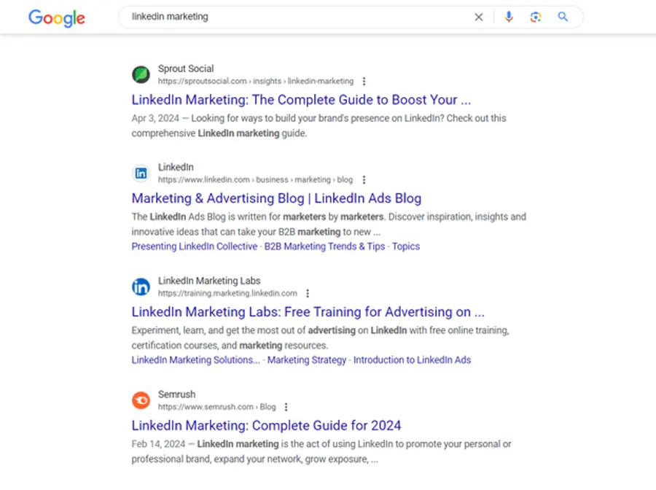Click the Google logo

pos(56,18)
